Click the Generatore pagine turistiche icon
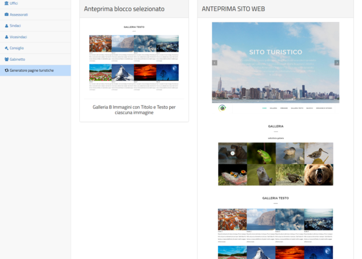The width and height of the screenshot is (362, 259). (6, 70)
